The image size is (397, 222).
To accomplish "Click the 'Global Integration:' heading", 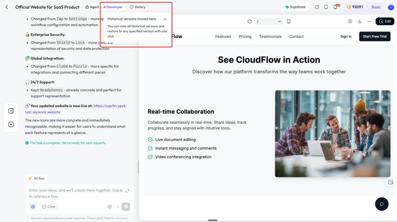I will click(x=47, y=58).
